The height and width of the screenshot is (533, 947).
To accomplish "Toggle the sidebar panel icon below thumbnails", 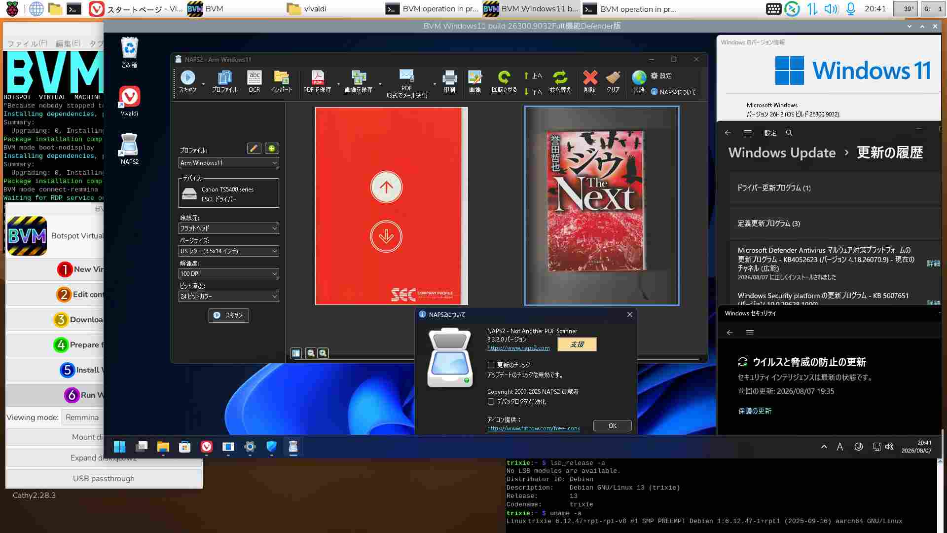I will pos(296,353).
